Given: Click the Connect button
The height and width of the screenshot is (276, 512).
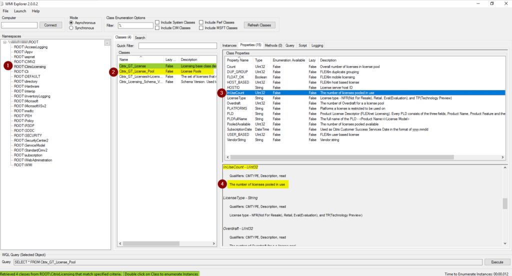Looking at the screenshot, I should [x=50, y=25].
